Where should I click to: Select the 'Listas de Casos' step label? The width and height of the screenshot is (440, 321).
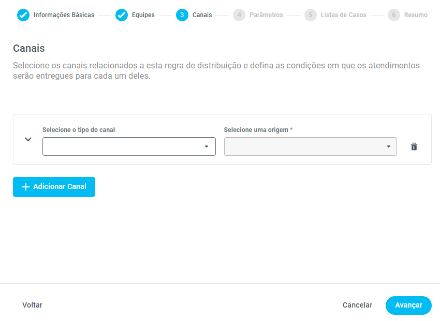[x=343, y=15]
